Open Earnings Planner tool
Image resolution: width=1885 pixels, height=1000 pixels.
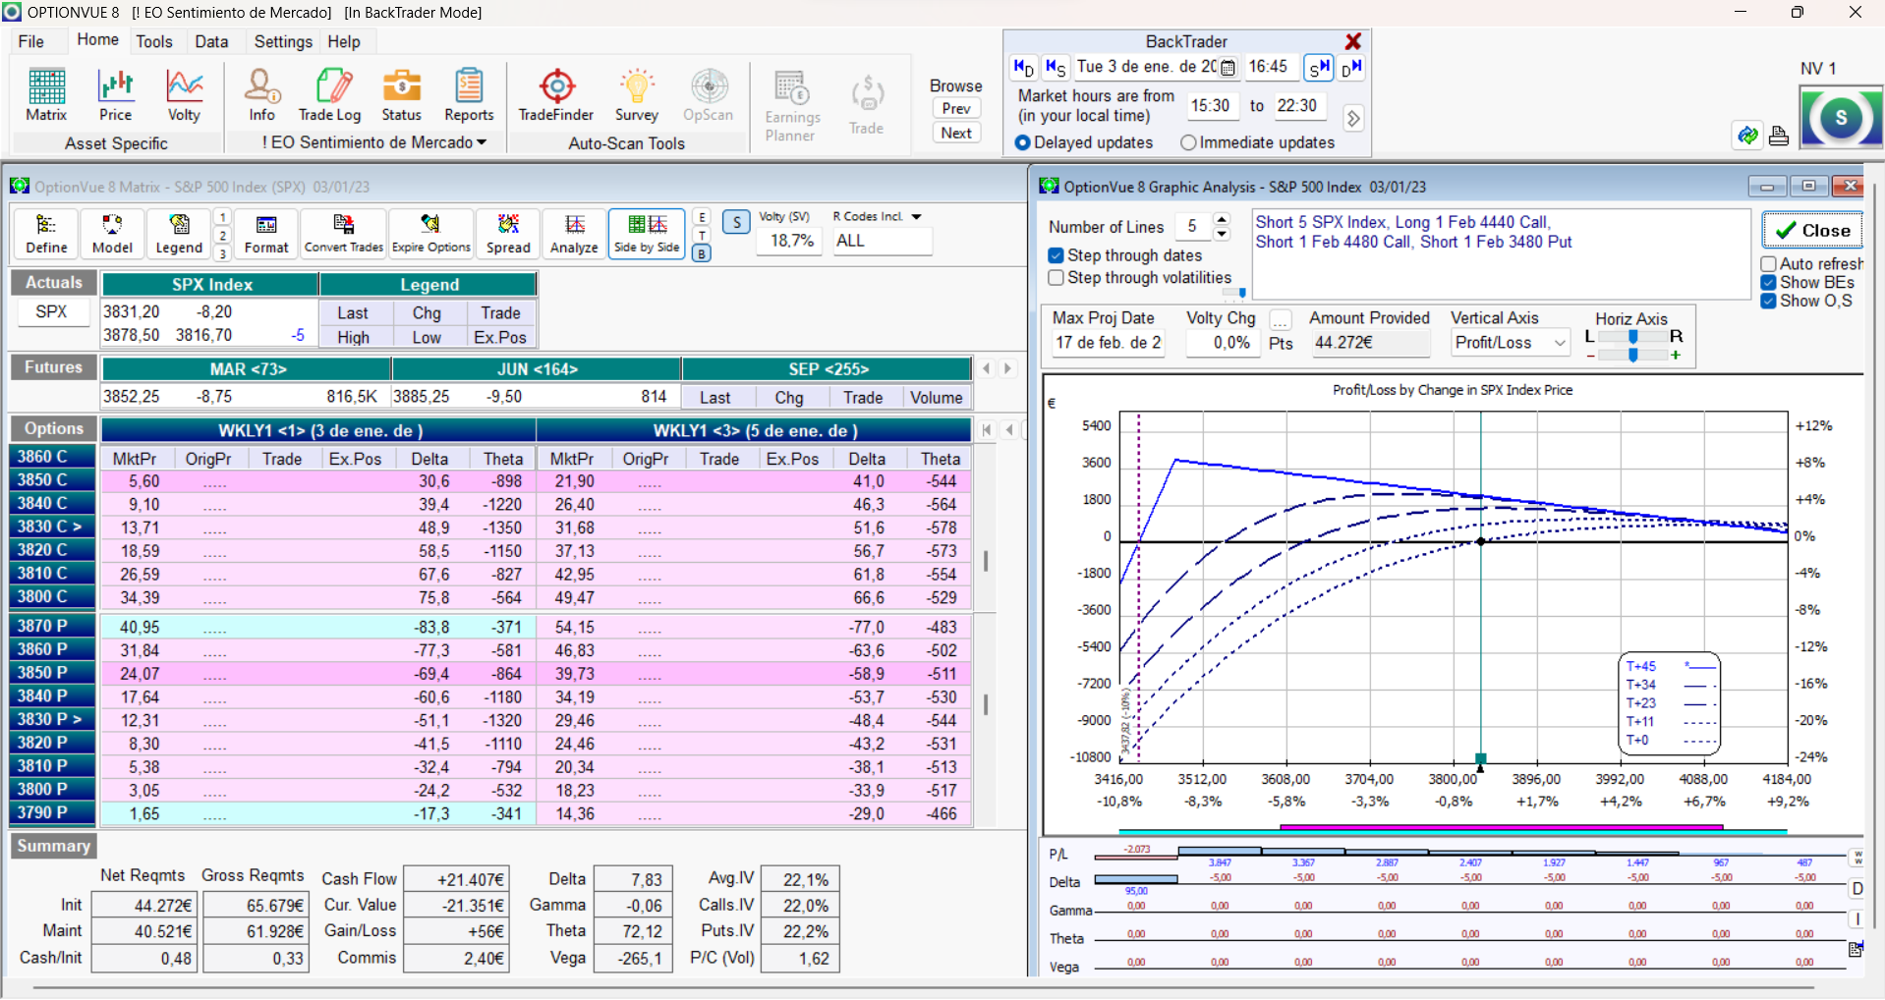[x=792, y=106]
